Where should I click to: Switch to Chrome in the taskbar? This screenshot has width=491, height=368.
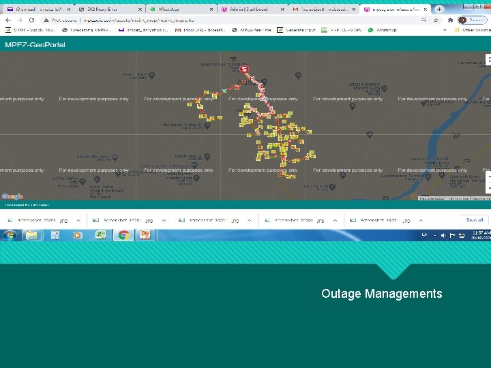point(124,235)
